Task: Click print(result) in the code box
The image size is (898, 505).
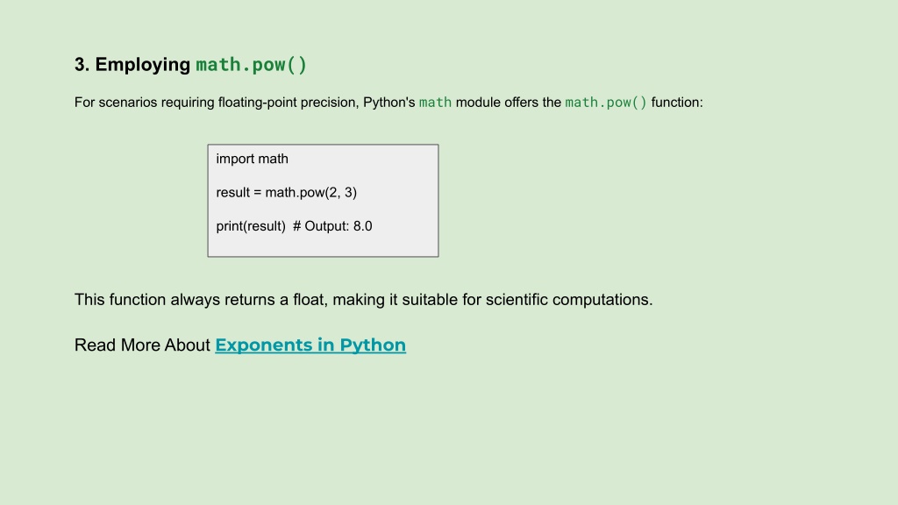Action: [x=251, y=226]
